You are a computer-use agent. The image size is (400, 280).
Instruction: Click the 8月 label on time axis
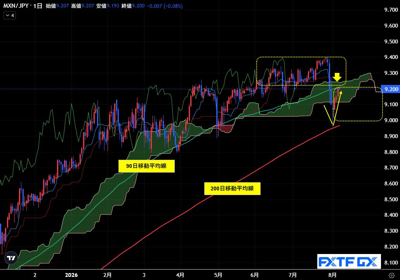[x=332, y=275]
